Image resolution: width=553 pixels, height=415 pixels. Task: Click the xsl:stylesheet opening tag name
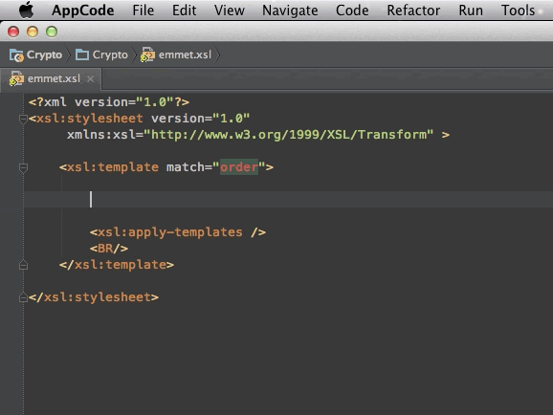point(90,119)
